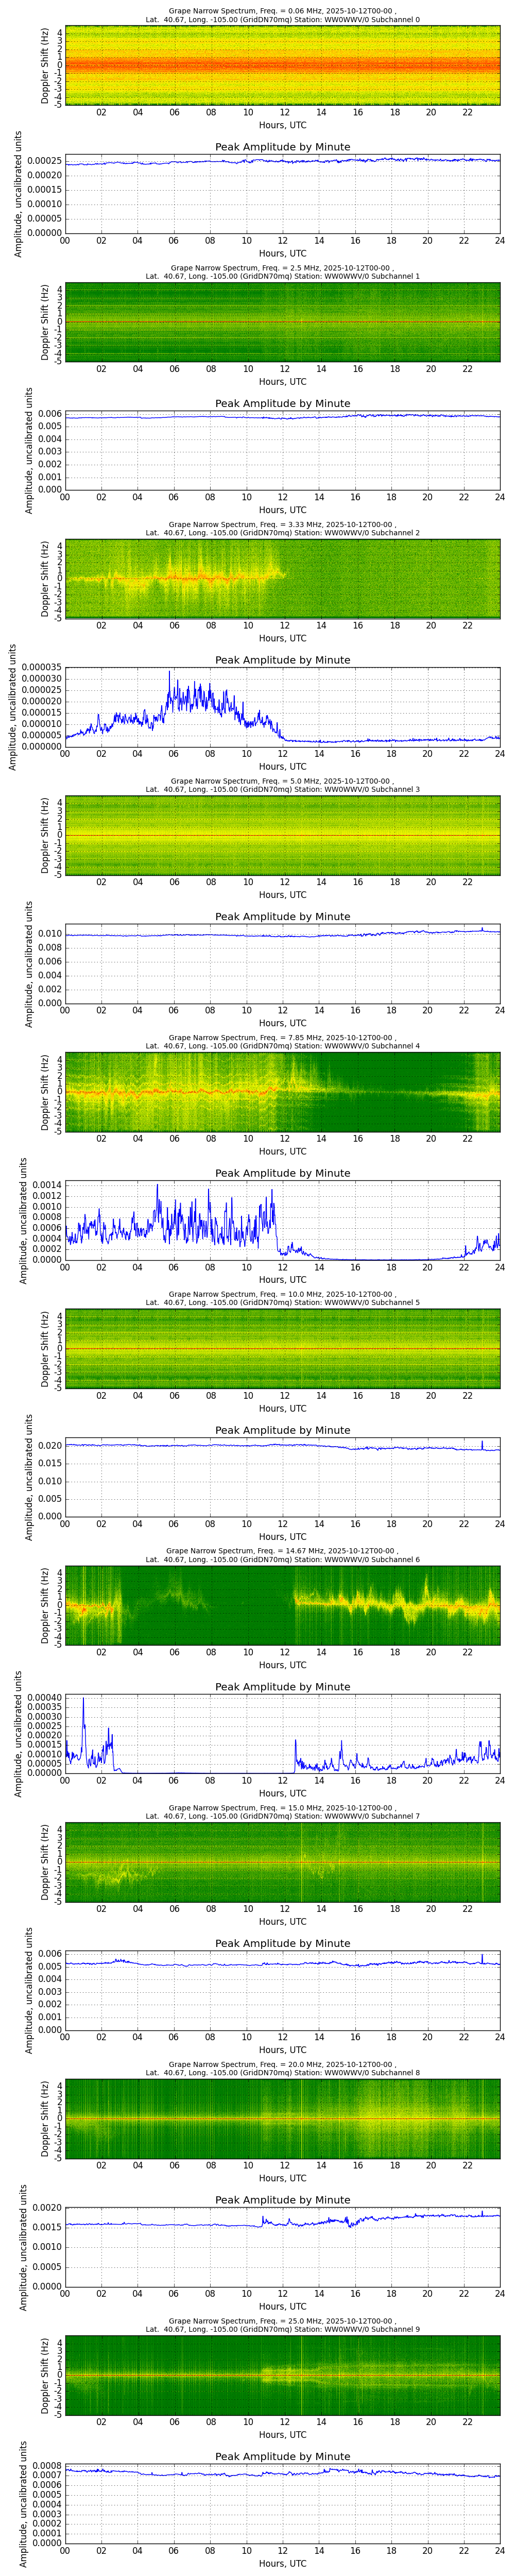Viewport: 515px width, 2576px height.
Task: Click the 20.0 MHz Subchannel 8 title
Action: click(x=282, y=2068)
